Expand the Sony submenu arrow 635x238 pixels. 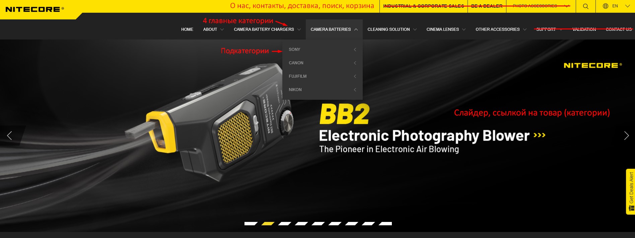click(x=355, y=50)
